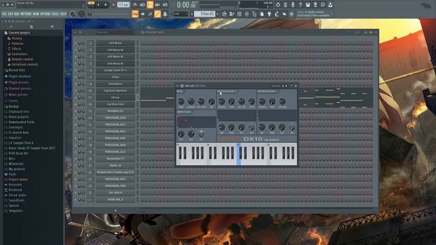
Task: Click the tempo display showing 111
Action: [123, 5]
